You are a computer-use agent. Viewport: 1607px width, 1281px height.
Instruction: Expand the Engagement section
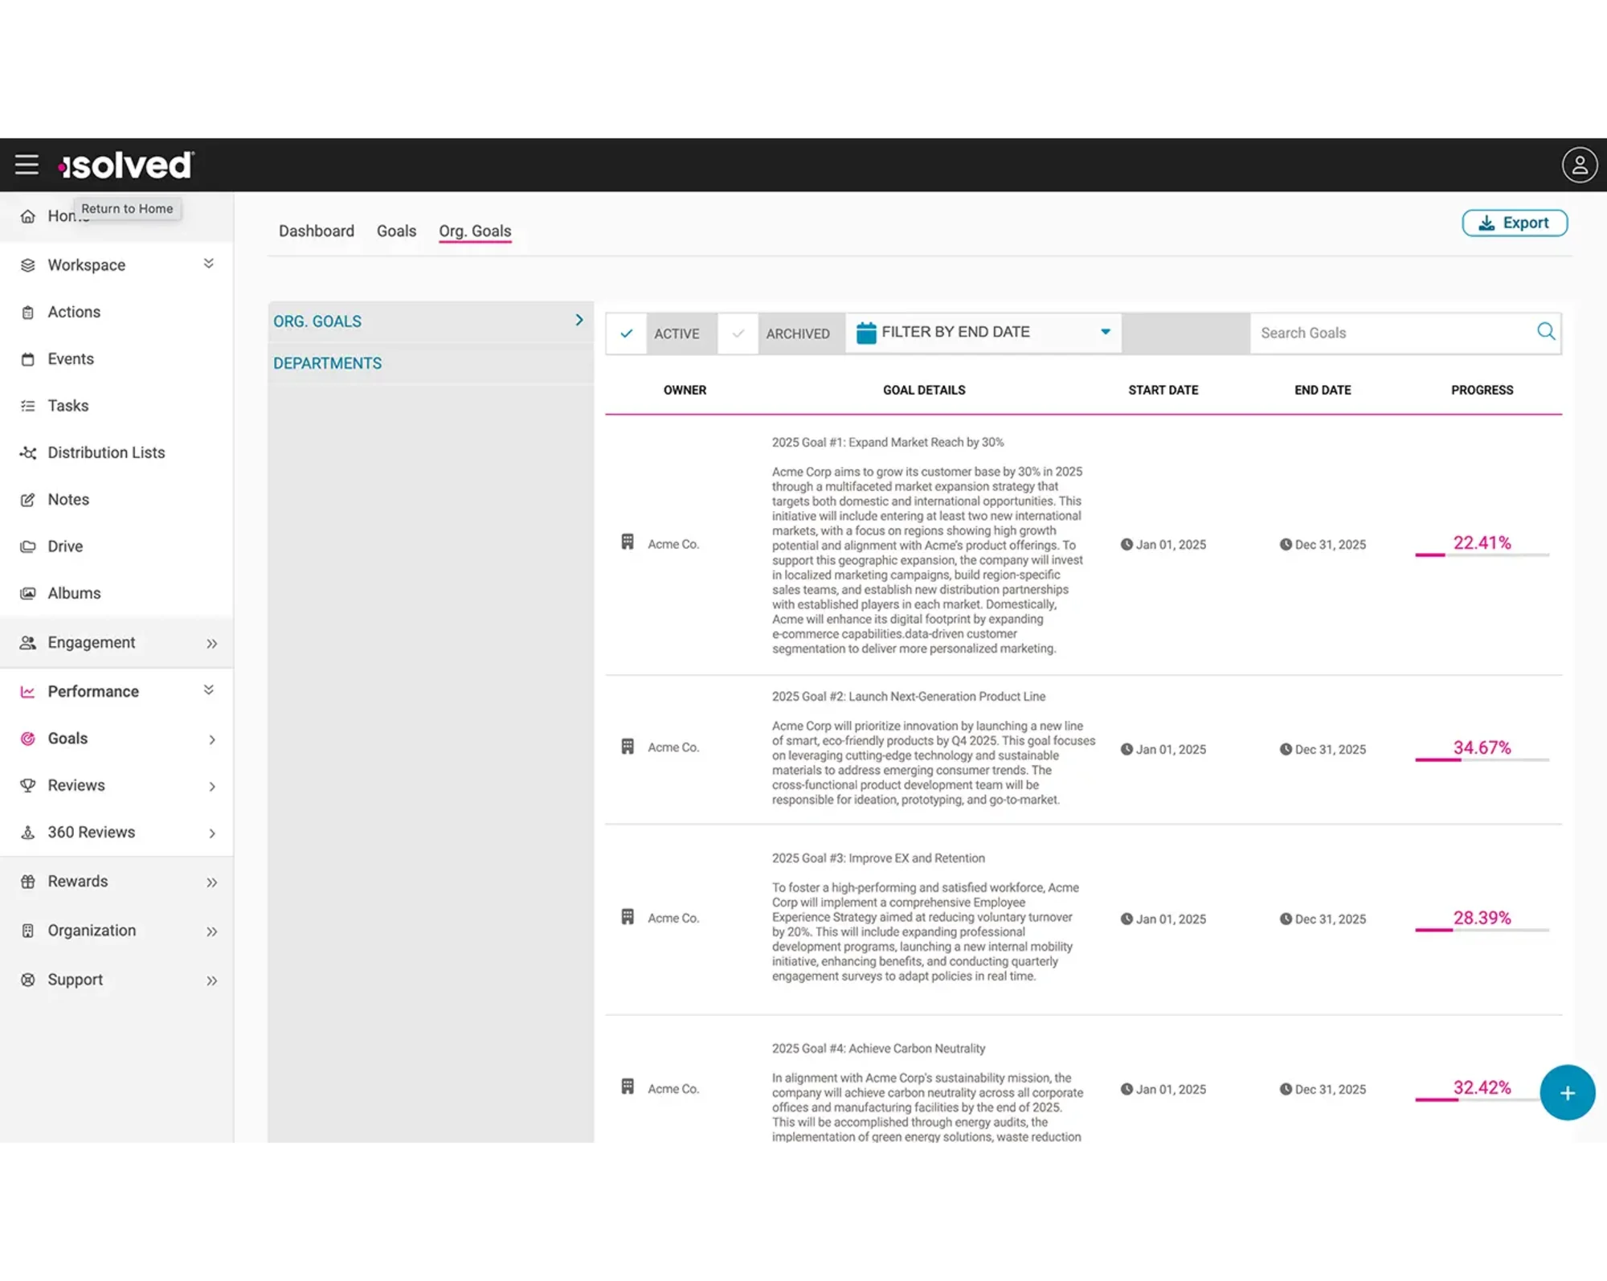(211, 642)
